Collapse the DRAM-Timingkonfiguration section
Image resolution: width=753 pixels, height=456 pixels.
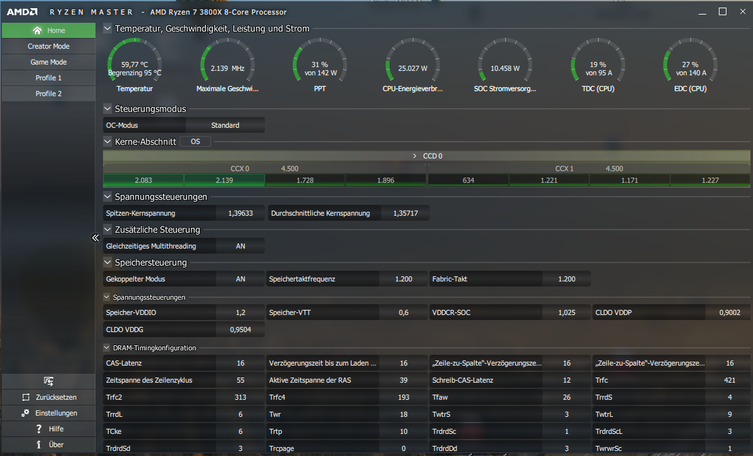[107, 347]
